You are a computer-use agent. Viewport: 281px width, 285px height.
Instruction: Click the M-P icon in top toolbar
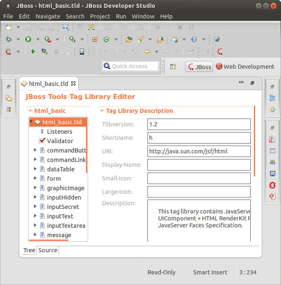(66, 27)
